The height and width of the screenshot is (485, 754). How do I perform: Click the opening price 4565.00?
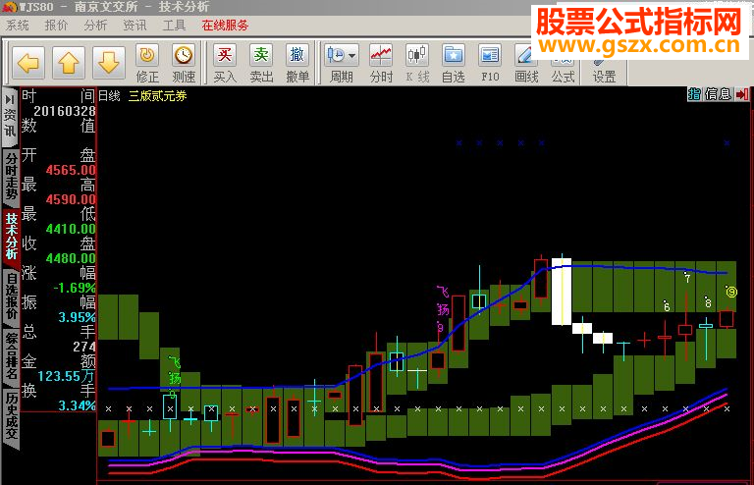(x=71, y=170)
